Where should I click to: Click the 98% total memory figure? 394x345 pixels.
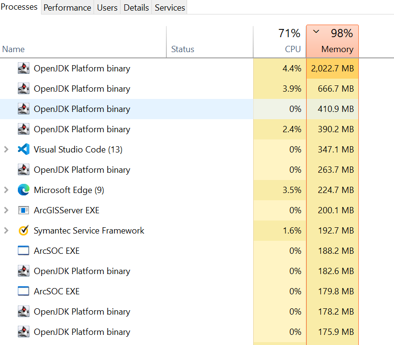pos(342,33)
